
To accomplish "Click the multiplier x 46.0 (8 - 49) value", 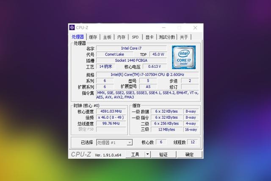I will (x=111, y=117).
